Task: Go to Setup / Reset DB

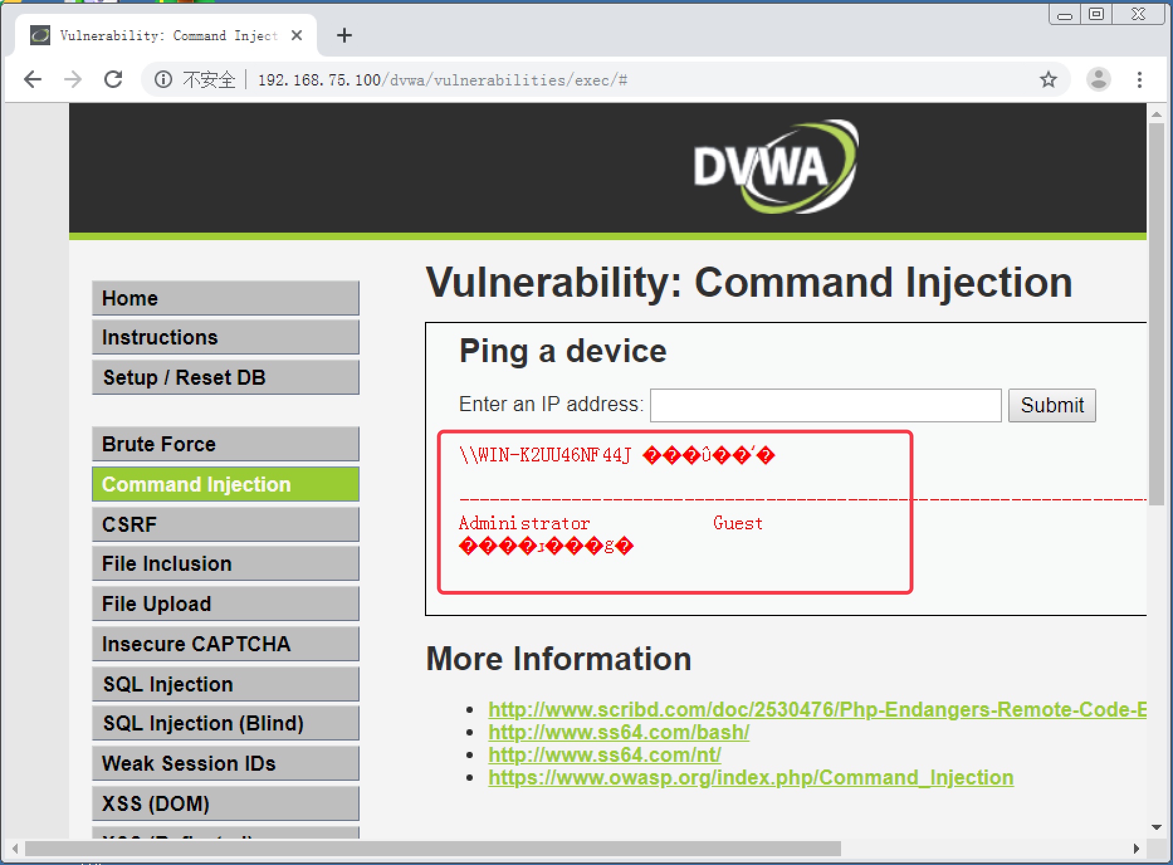Action: coord(226,377)
